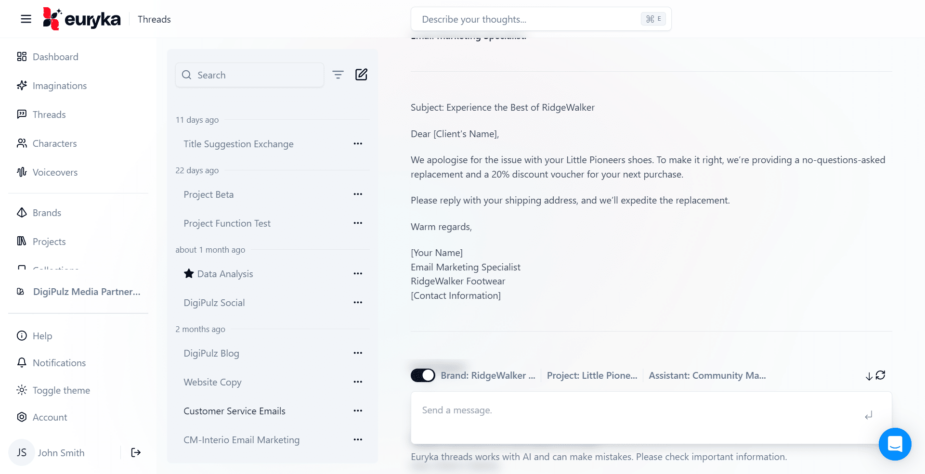This screenshot has width=925, height=474.
Task: Open the starred Data Analysis thread
Action: click(225, 274)
